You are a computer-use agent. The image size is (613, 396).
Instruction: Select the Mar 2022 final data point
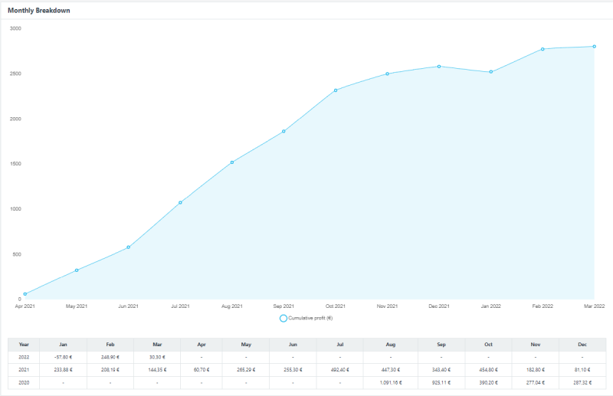(594, 47)
